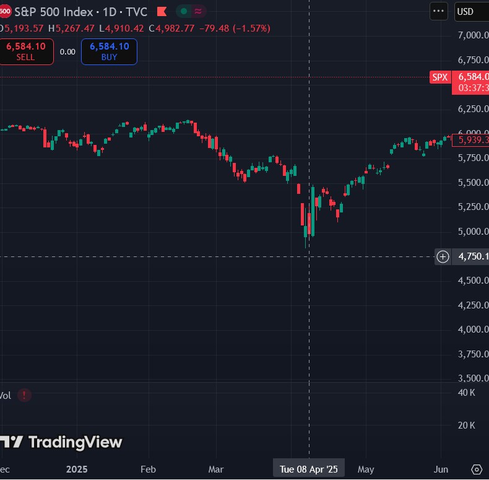Open the three-dots more options menu

[438, 11]
